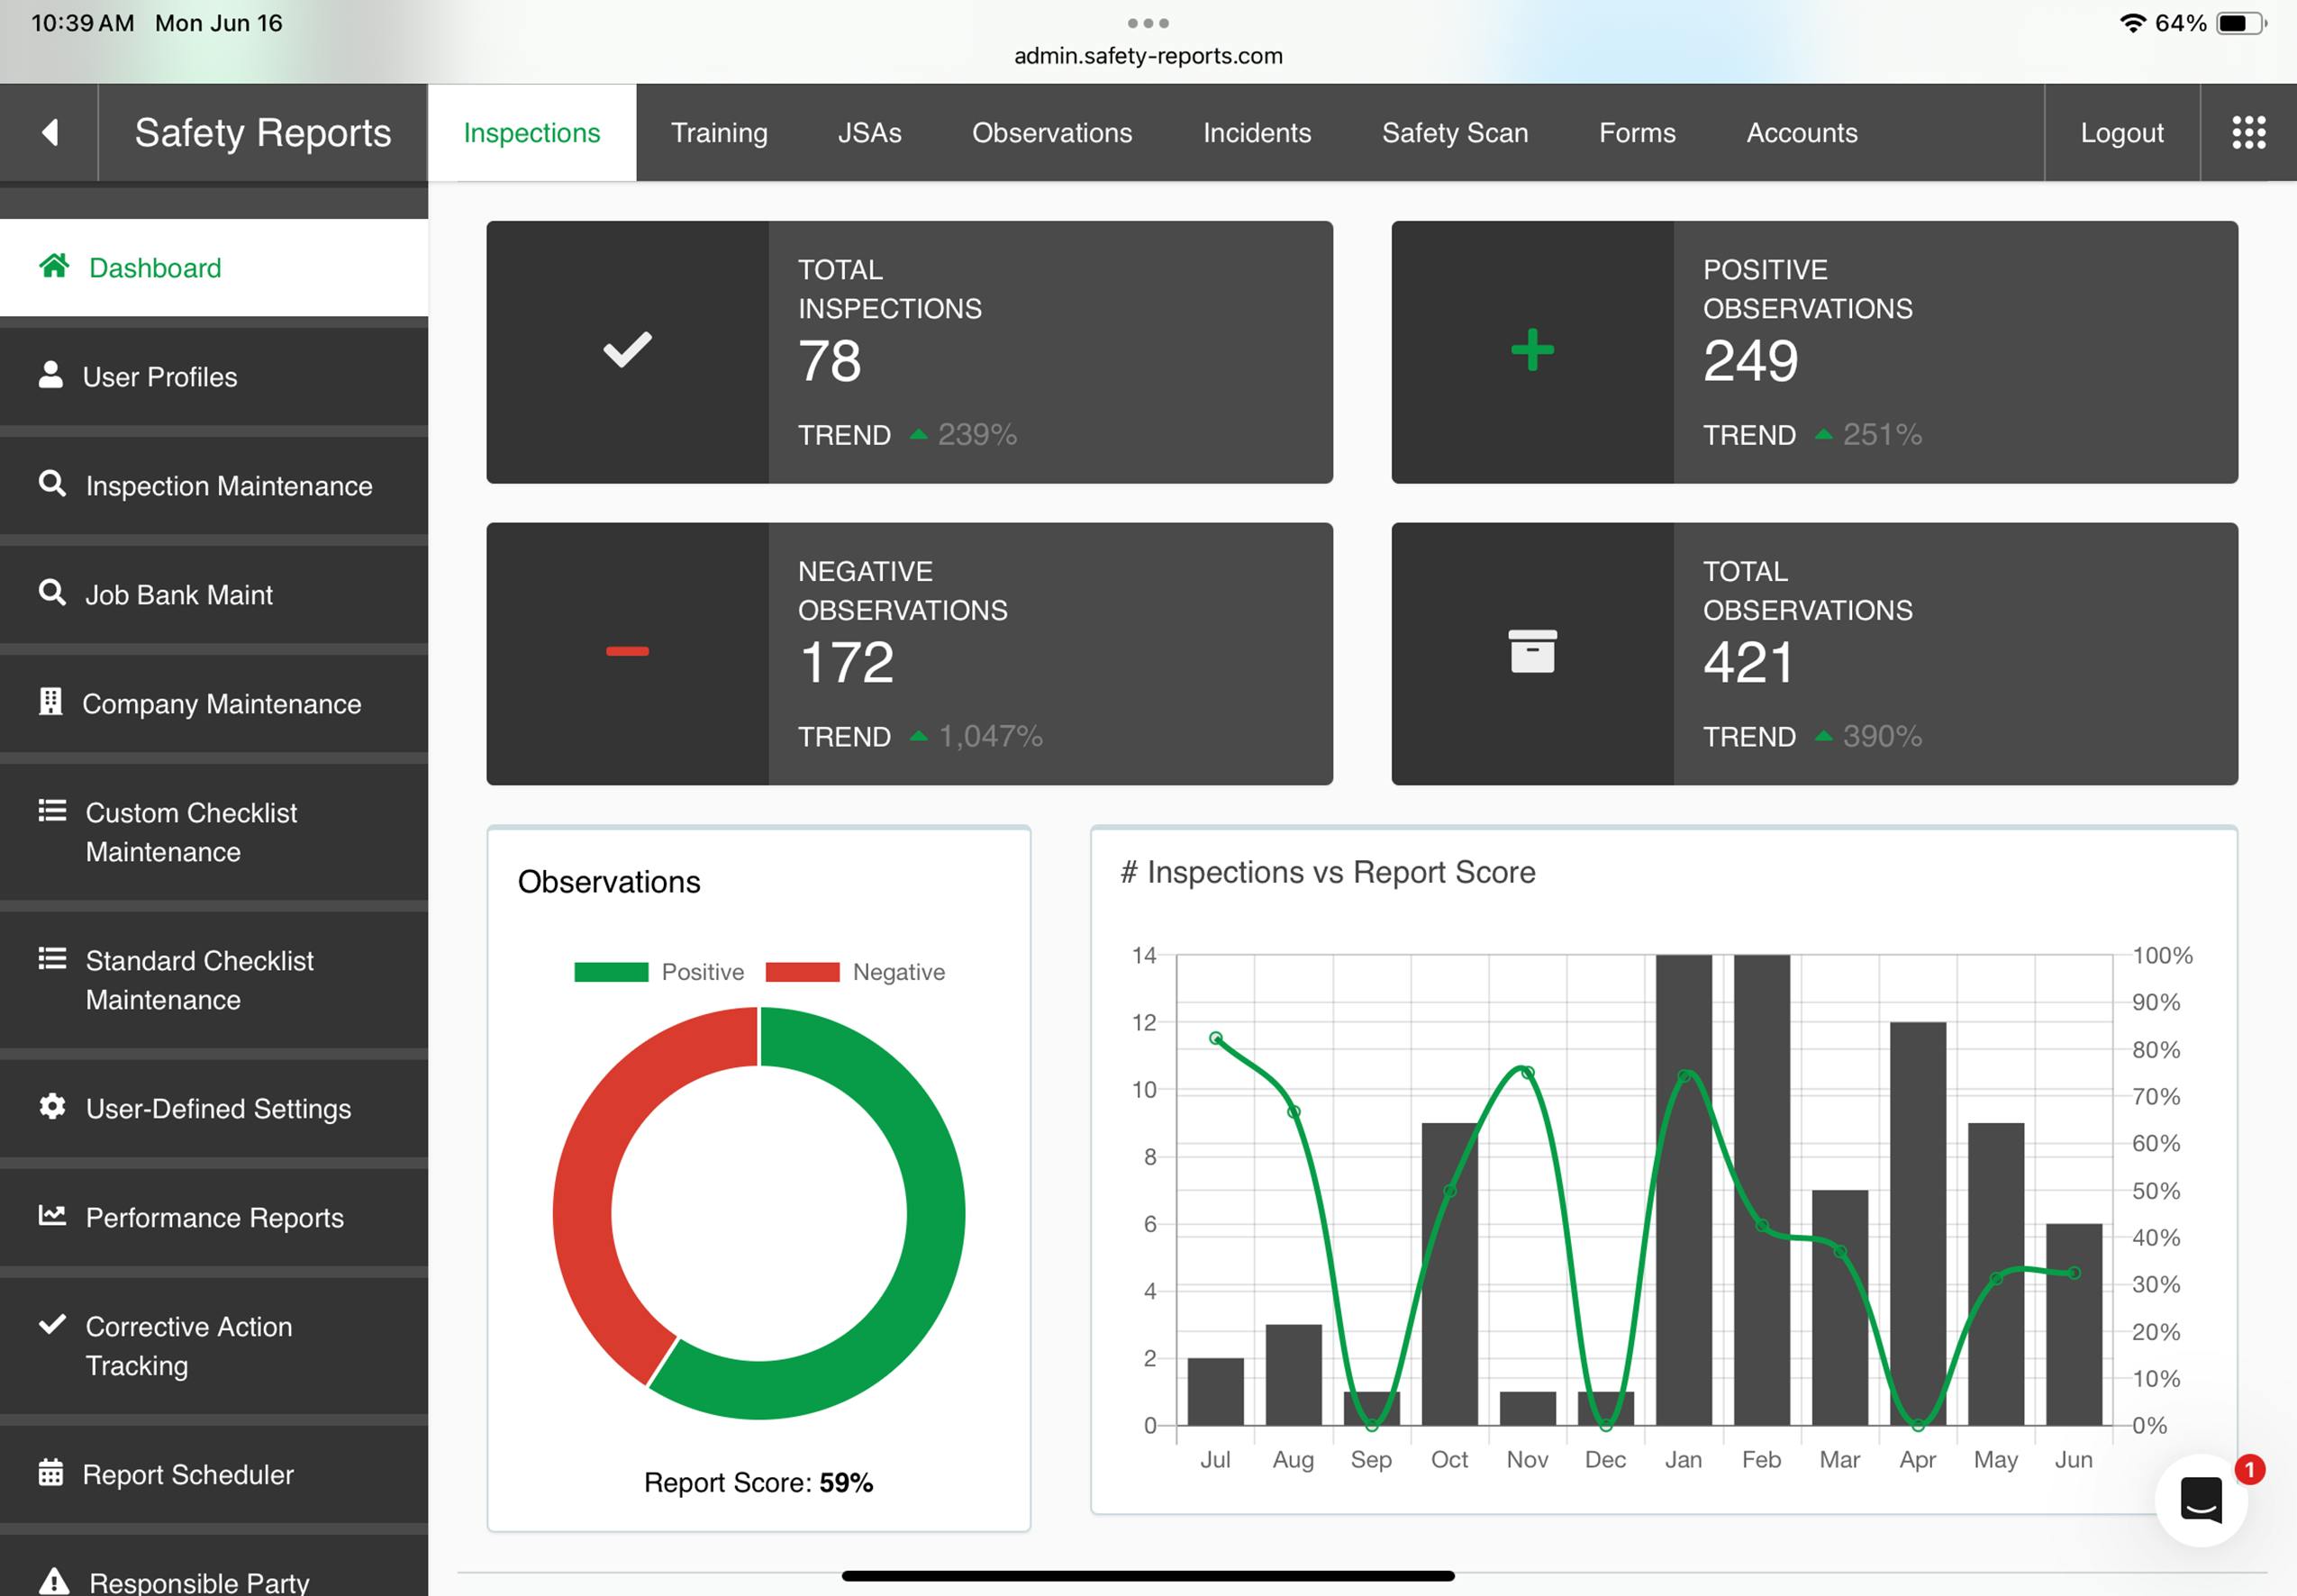Click the Corrective Action Tracking checkmark icon

coord(51,1325)
